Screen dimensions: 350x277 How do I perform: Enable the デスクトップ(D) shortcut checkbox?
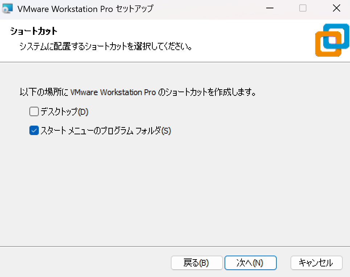pyautogui.click(x=34, y=111)
